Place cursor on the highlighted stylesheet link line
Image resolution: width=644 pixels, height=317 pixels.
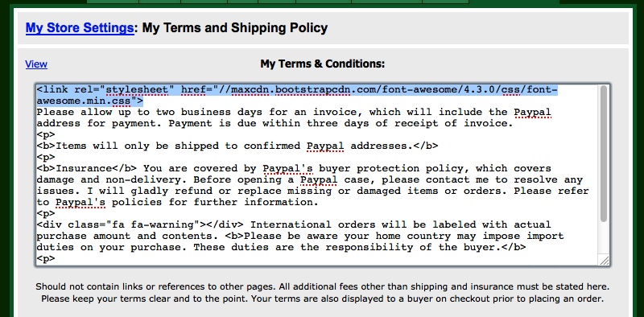297,95
